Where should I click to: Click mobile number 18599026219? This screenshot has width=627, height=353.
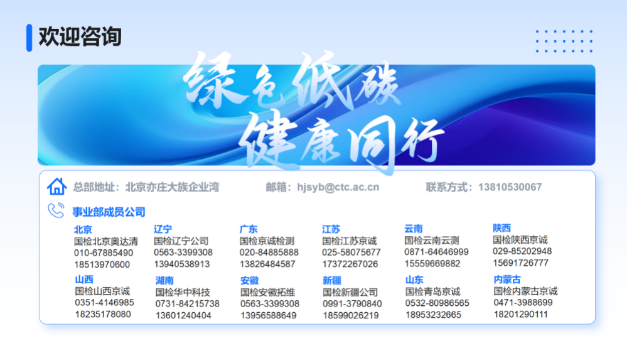pyautogui.click(x=351, y=315)
